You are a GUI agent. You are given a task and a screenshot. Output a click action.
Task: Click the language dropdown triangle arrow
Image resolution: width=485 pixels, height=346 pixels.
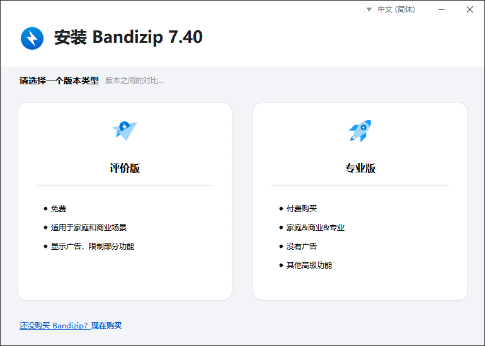(369, 9)
